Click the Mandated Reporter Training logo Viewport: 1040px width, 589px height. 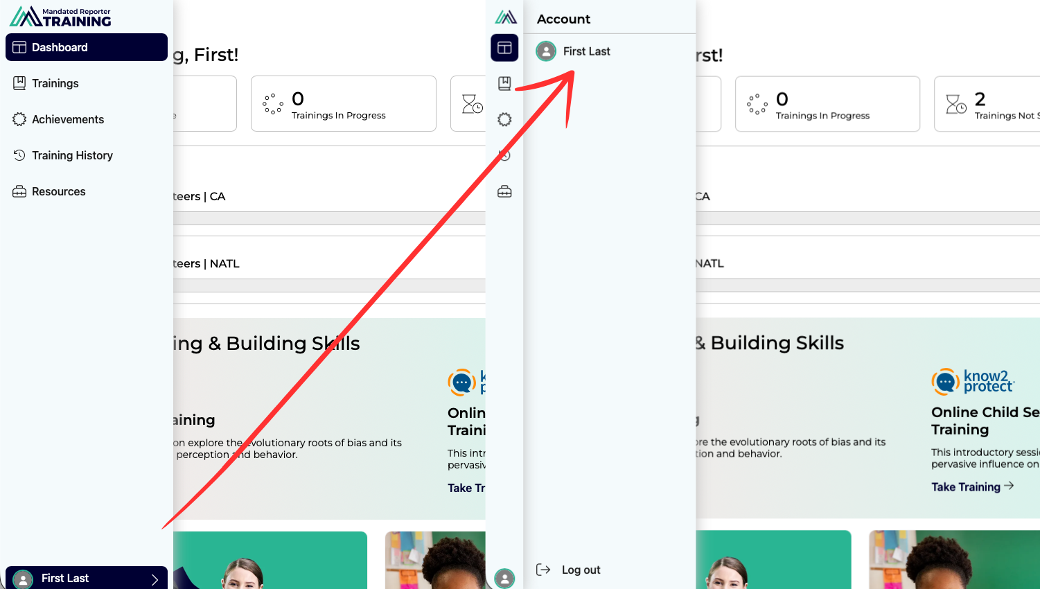coord(60,17)
